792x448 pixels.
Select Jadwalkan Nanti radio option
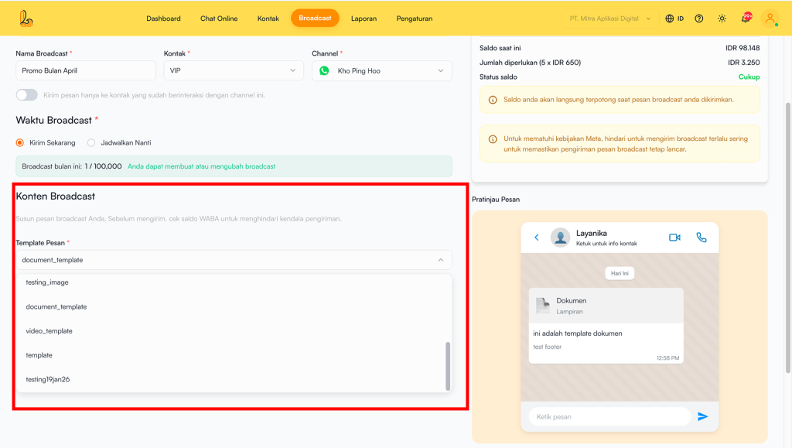pos(91,143)
